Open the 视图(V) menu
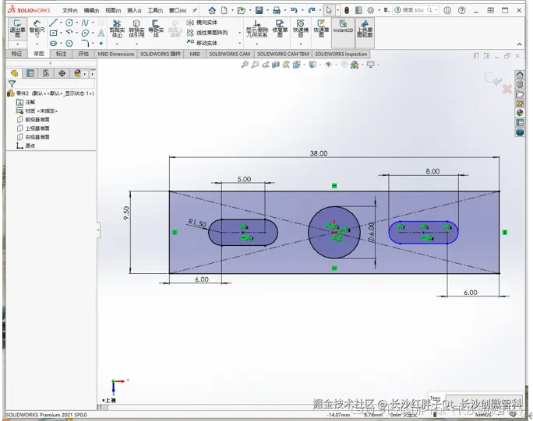The image size is (533, 421). 113,11
